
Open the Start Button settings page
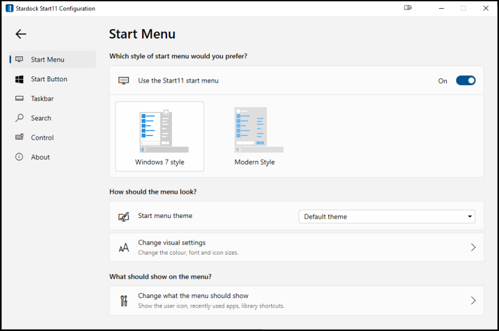tap(53, 79)
